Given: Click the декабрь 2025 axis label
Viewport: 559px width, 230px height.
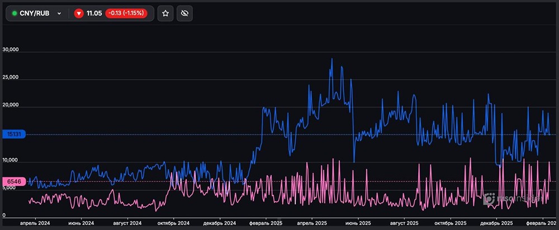Looking at the screenshot, I should pyautogui.click(x=496, y=223).
